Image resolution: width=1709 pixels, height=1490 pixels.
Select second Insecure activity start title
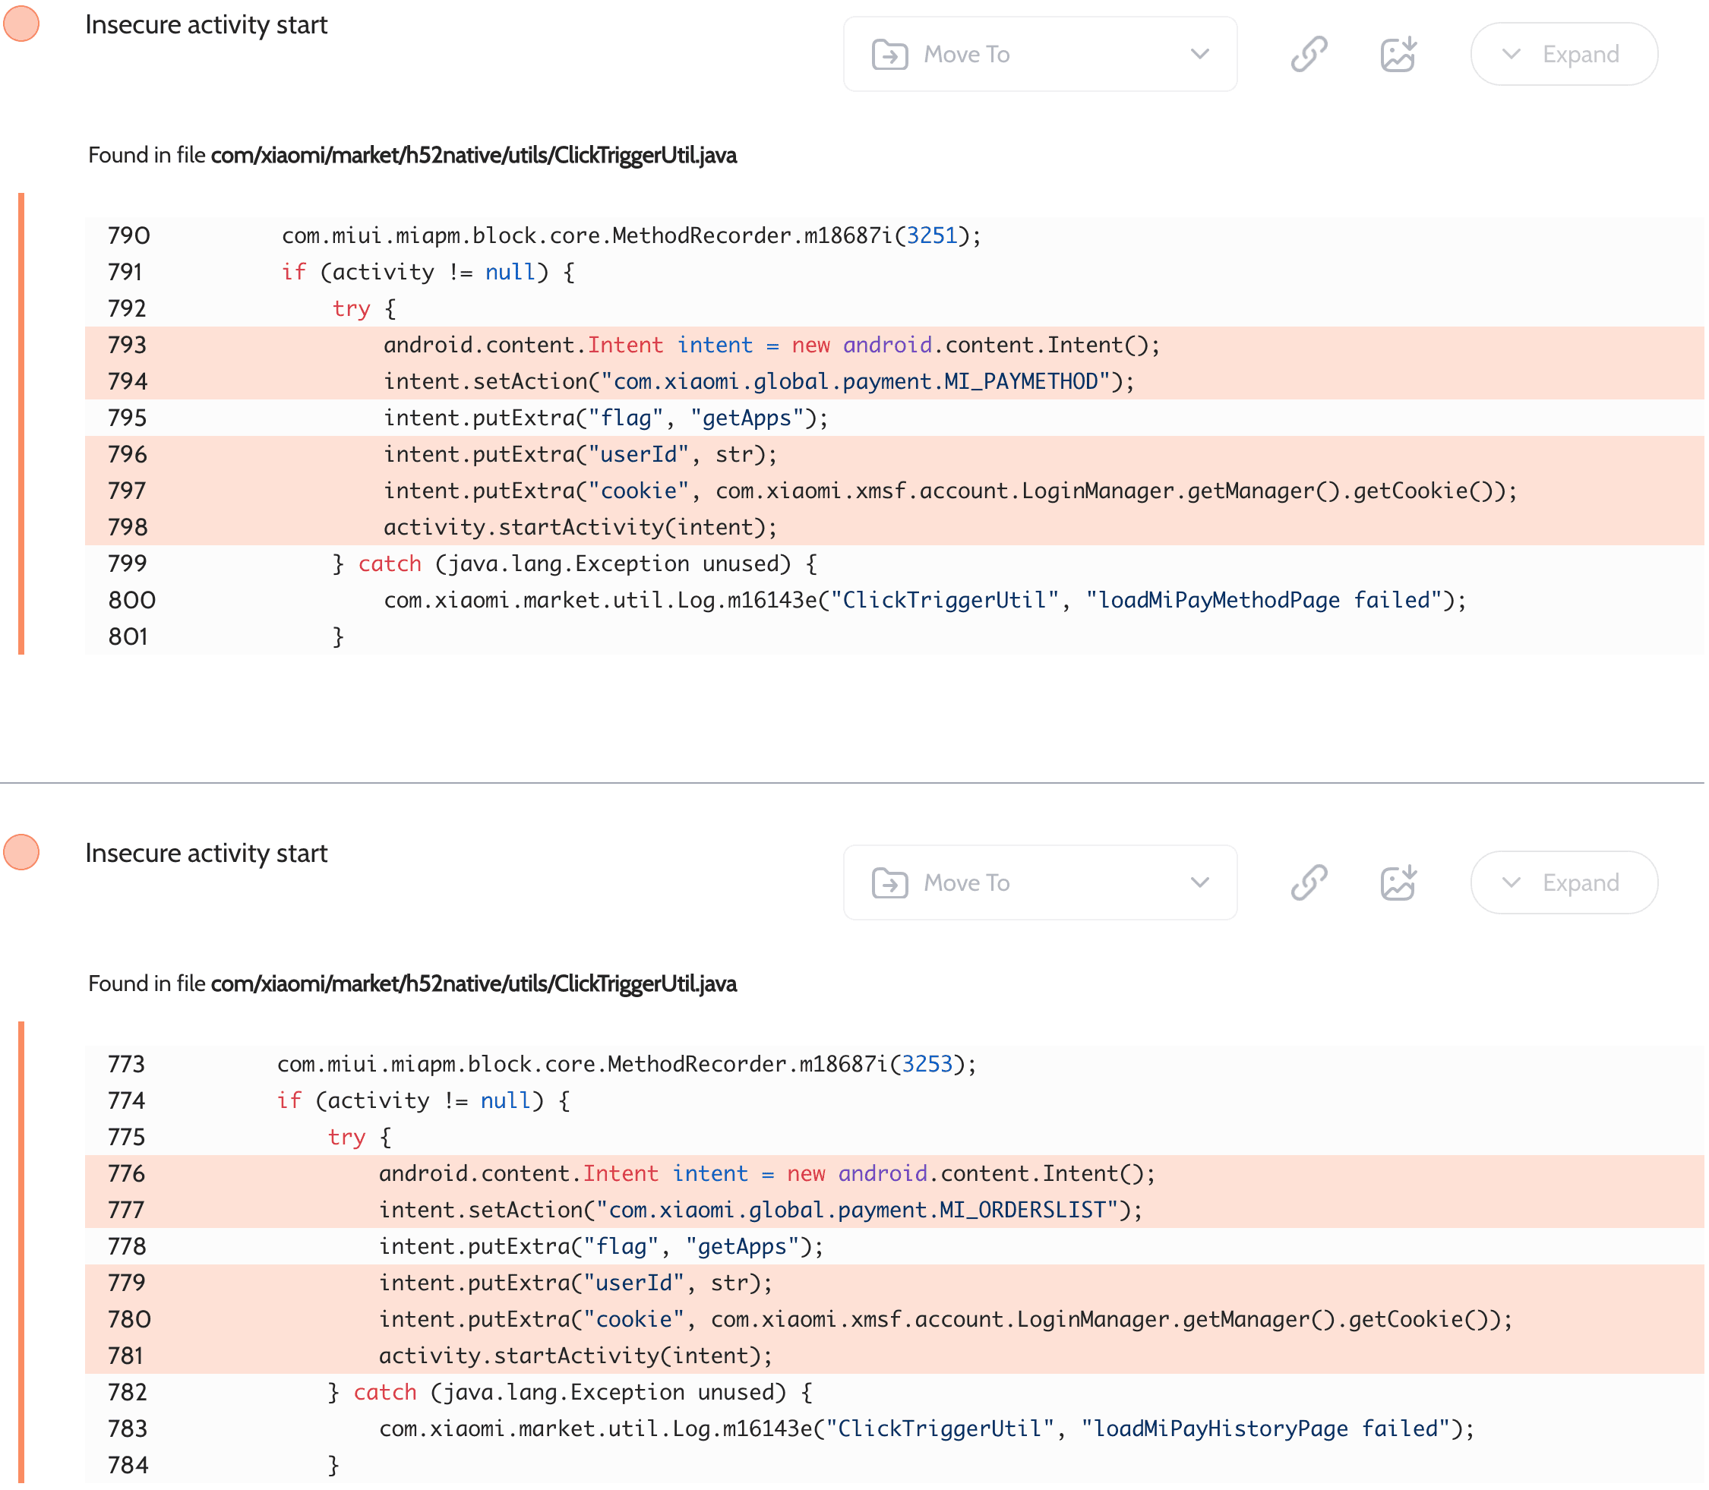(207, 853)
